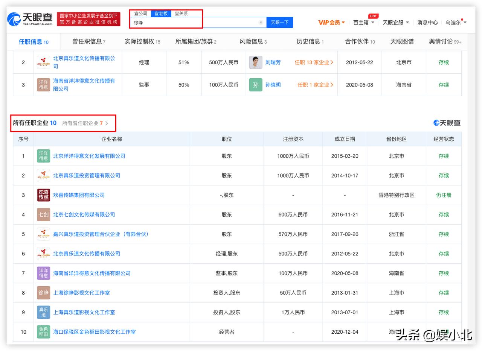Open the HOT badge on 百宝箱
The height and width of the screenshot is (351, 482).
373,16
